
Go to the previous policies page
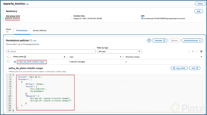click(189, 51)
